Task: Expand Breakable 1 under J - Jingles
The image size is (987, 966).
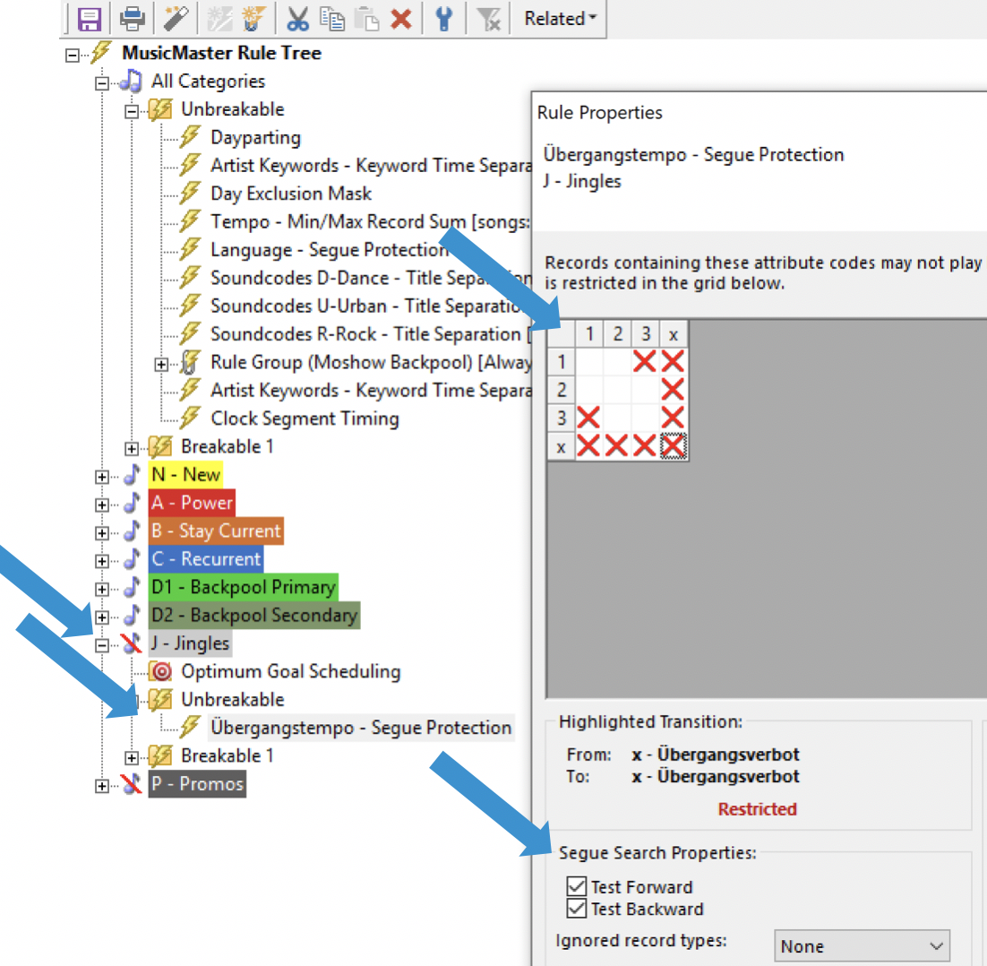Action: click(132, 757)
